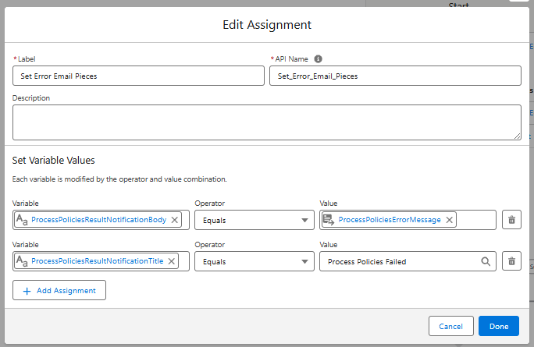This screenshot has width=534, height=347.
Task: Clear the ProcessPoliciesErrorMessage value pill
Action: tap(450, 220)
